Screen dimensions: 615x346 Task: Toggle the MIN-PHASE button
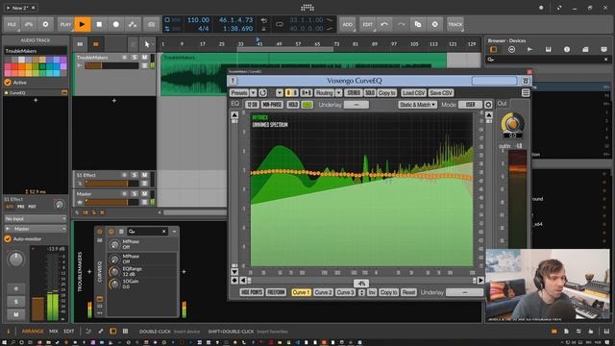272,105
